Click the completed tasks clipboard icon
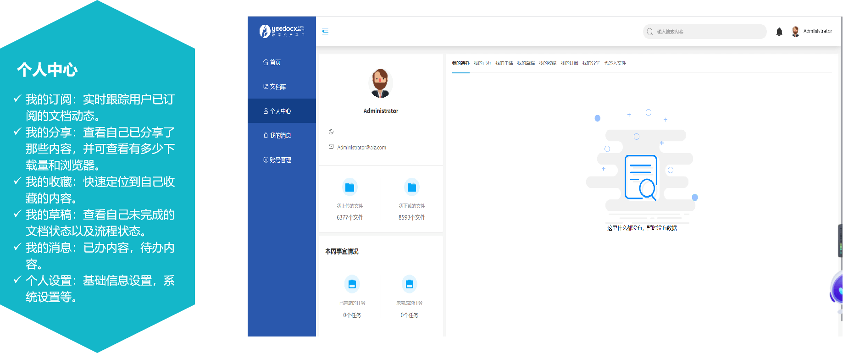This screenshot has width=843, height=353. pyautogui.click(x=352, y=284)
